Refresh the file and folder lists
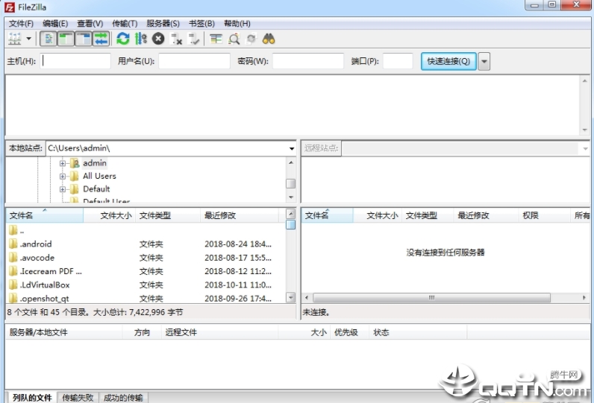The image size is (594, 403). tap(123, 39)
